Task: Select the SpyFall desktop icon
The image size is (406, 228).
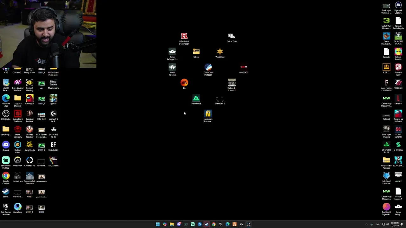Action: click(53, 100)
